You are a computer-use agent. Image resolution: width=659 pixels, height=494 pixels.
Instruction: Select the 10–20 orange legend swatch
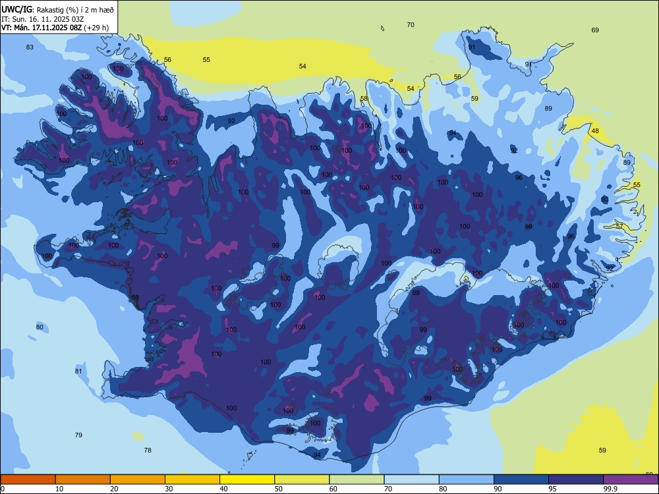coord(83,480)
